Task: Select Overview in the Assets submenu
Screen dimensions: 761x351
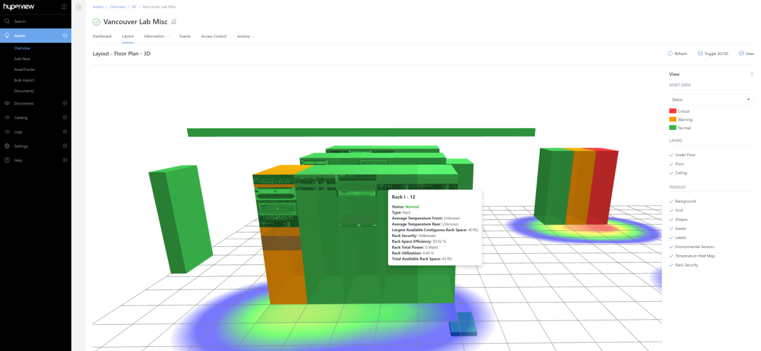Action: [22, 48]
